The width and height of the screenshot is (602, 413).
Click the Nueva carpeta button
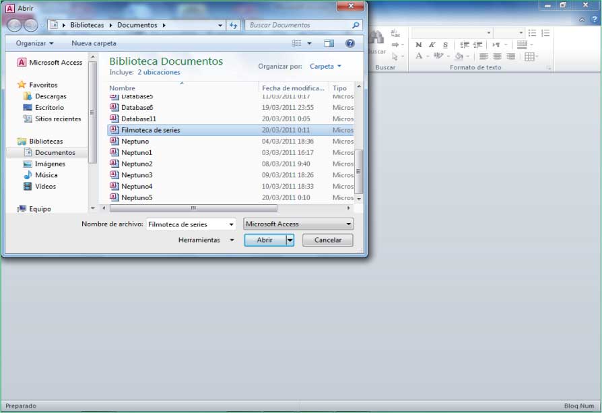pos(94,43)
